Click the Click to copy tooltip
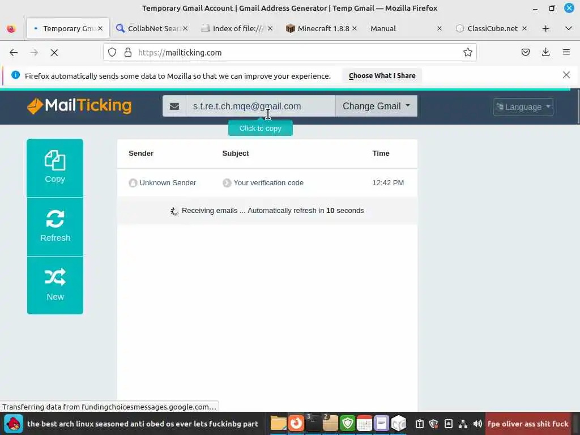This screenshot has width=580, height=435. point(261,129)
